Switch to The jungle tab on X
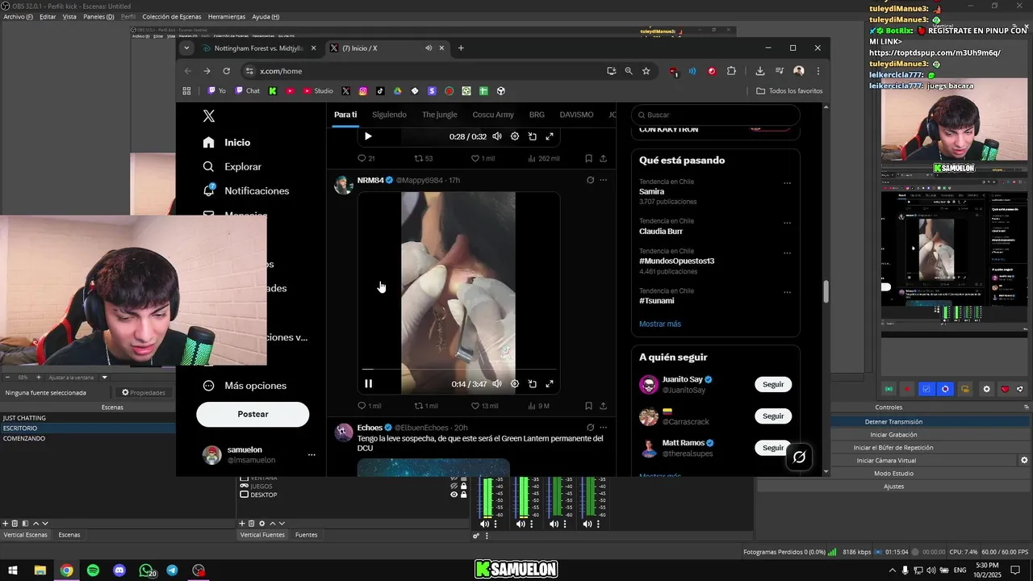 click(x=439, y=115)
